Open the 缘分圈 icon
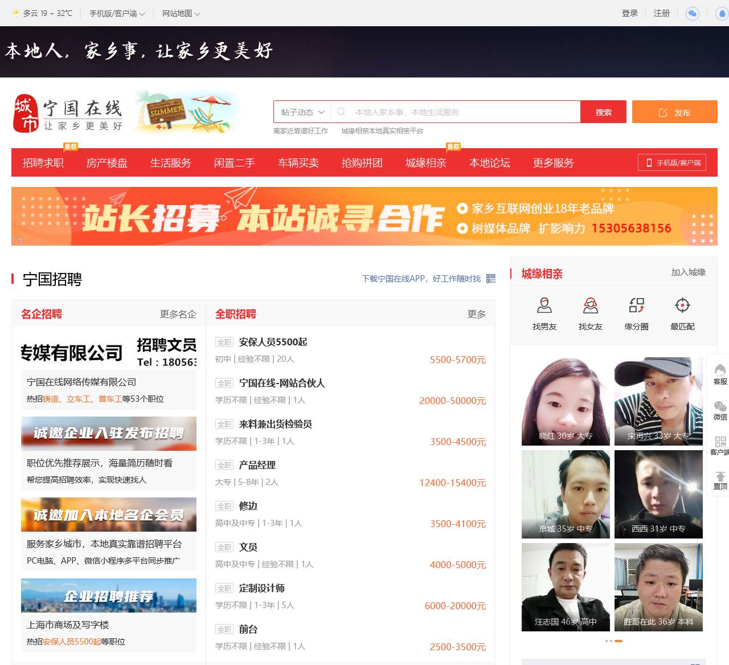Viewport: 729px width, 665px height. pos(636,306)
